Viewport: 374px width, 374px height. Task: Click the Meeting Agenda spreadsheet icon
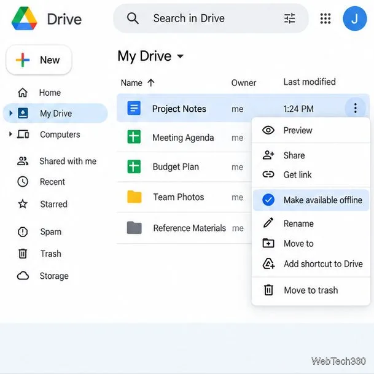point(134,137)
